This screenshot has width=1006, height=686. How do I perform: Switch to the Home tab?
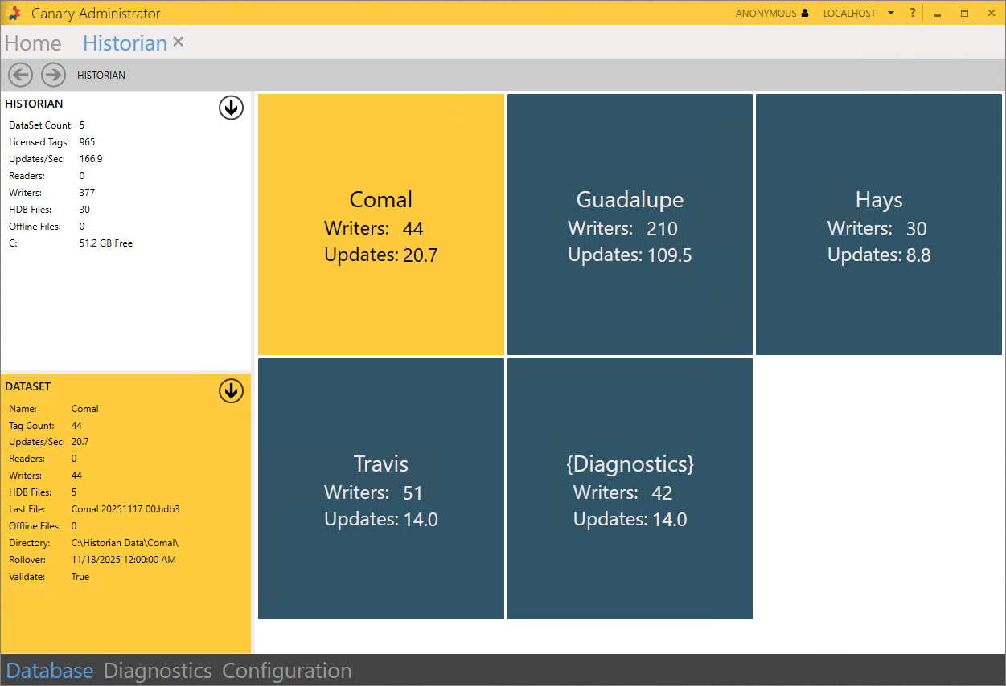tap(33, 43)
